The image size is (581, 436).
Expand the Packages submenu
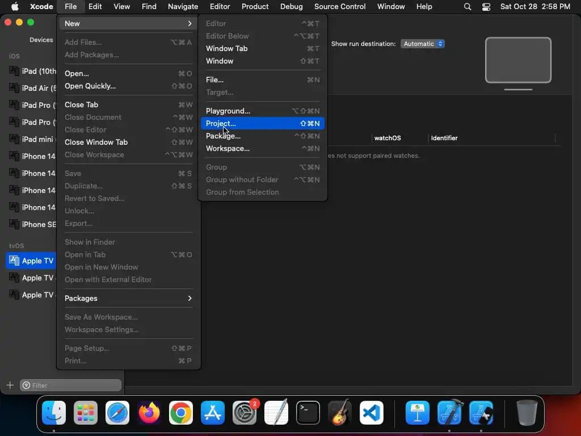point(128,298)
